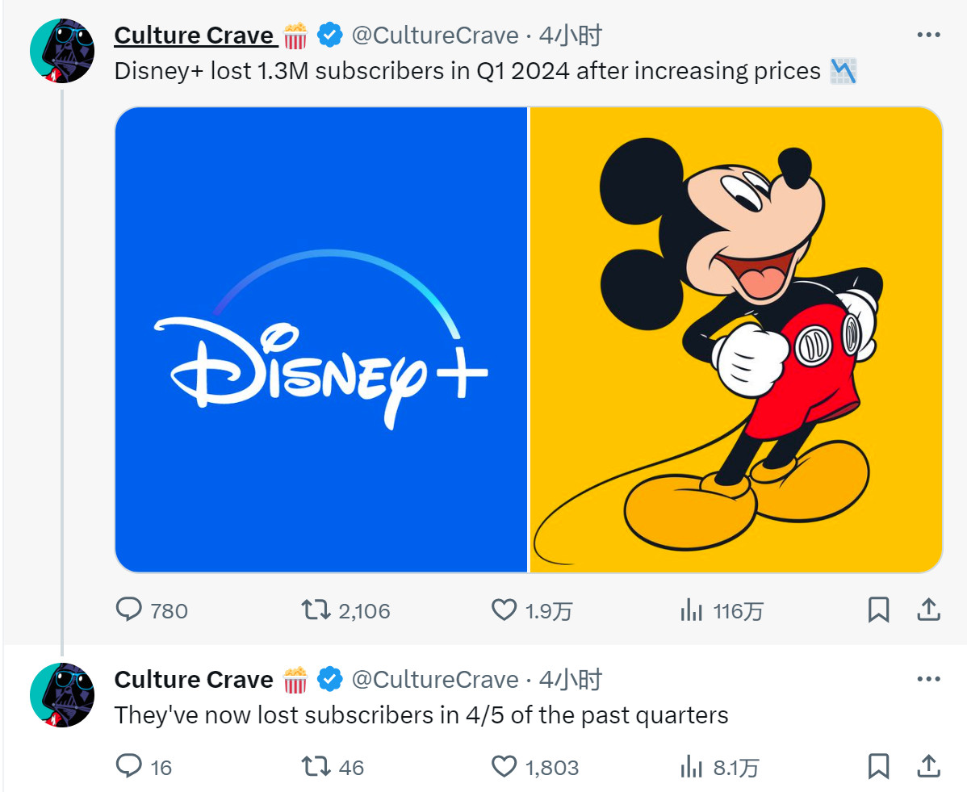Bookmark the Disney+ subscribers tweet
This screenshot has width=967, height=792.
click(878, 610)
